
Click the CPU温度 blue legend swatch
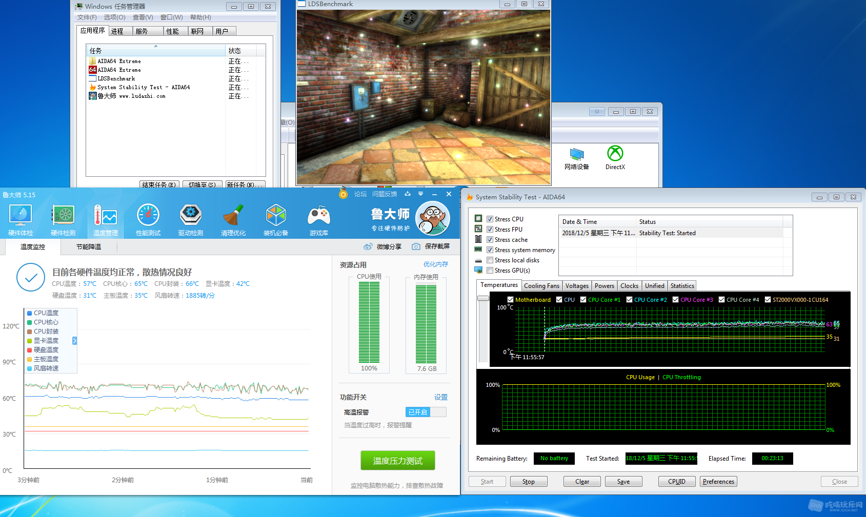point(29,313)
